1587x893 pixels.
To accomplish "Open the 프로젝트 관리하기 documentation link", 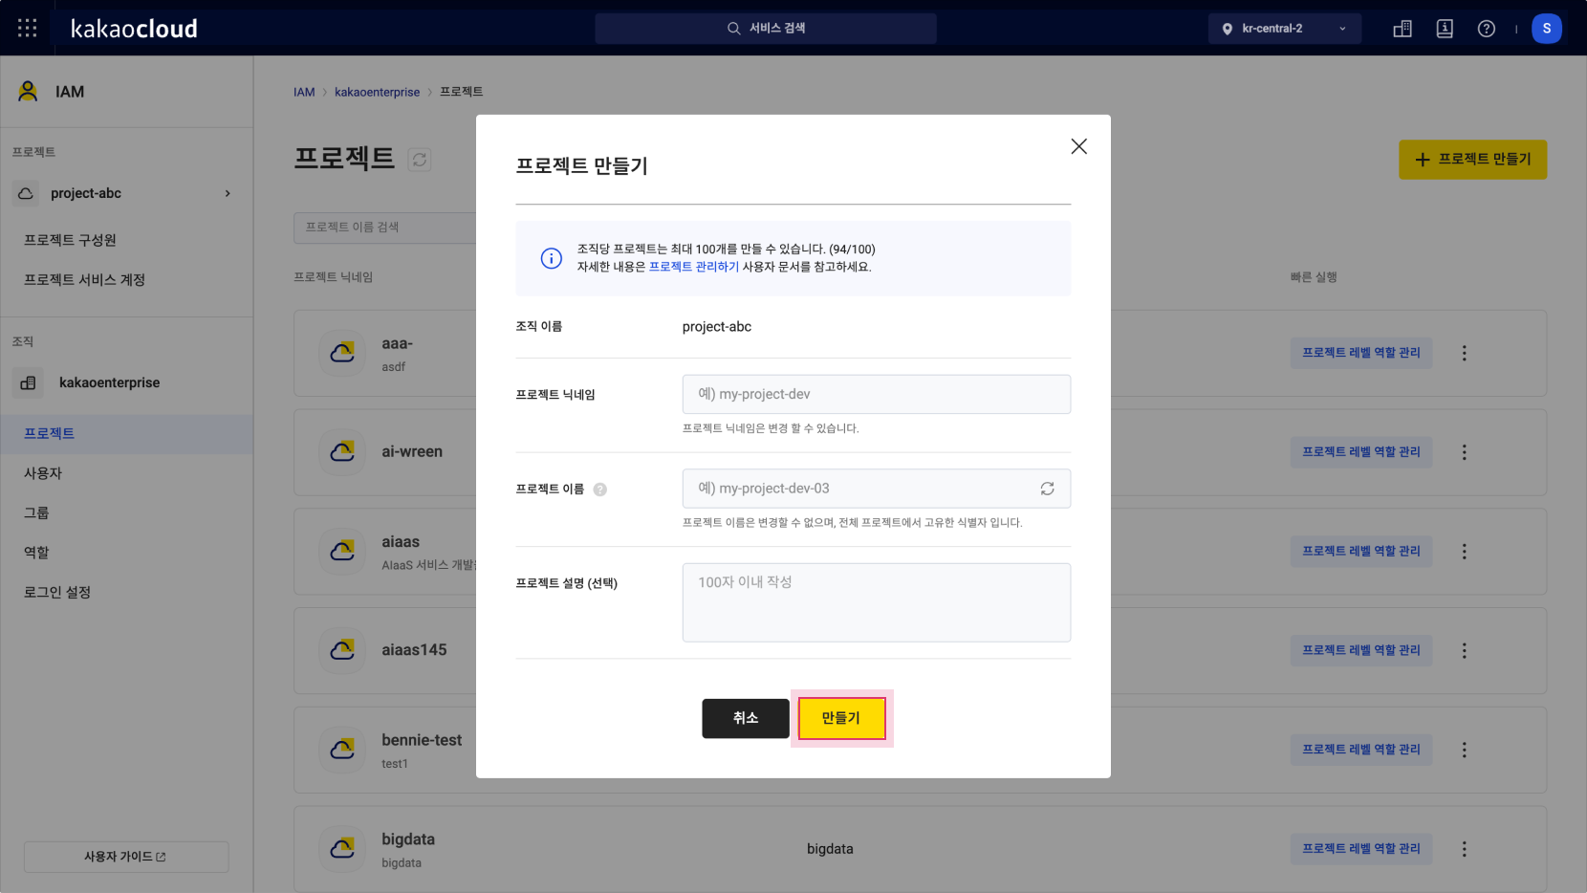I will click(x=694, y=267).
